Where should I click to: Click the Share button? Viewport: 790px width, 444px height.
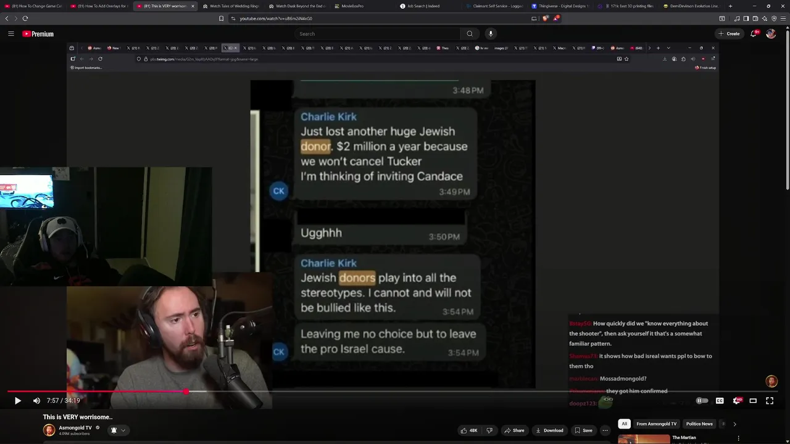pyautogui.click(x=515, y=430)
